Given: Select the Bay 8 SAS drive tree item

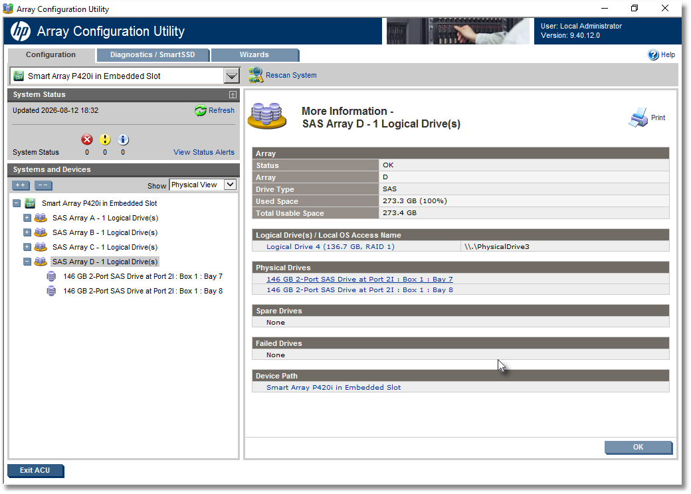Looking at the screenshot, I should click(x=143, y=291).
